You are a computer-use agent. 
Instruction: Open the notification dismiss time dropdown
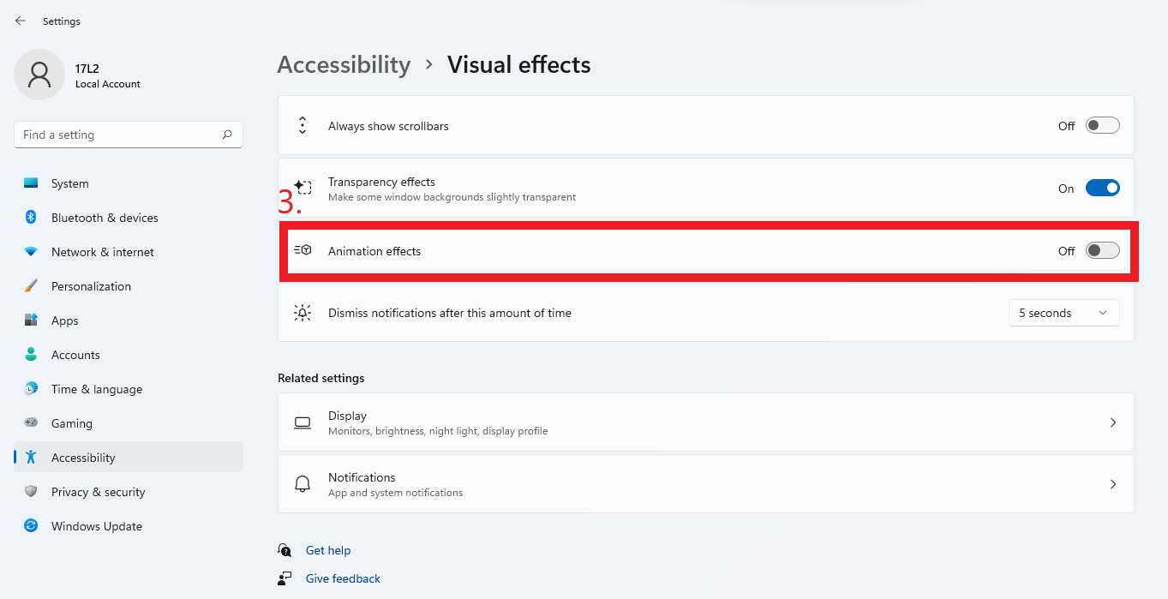(x=1063, y=314)
